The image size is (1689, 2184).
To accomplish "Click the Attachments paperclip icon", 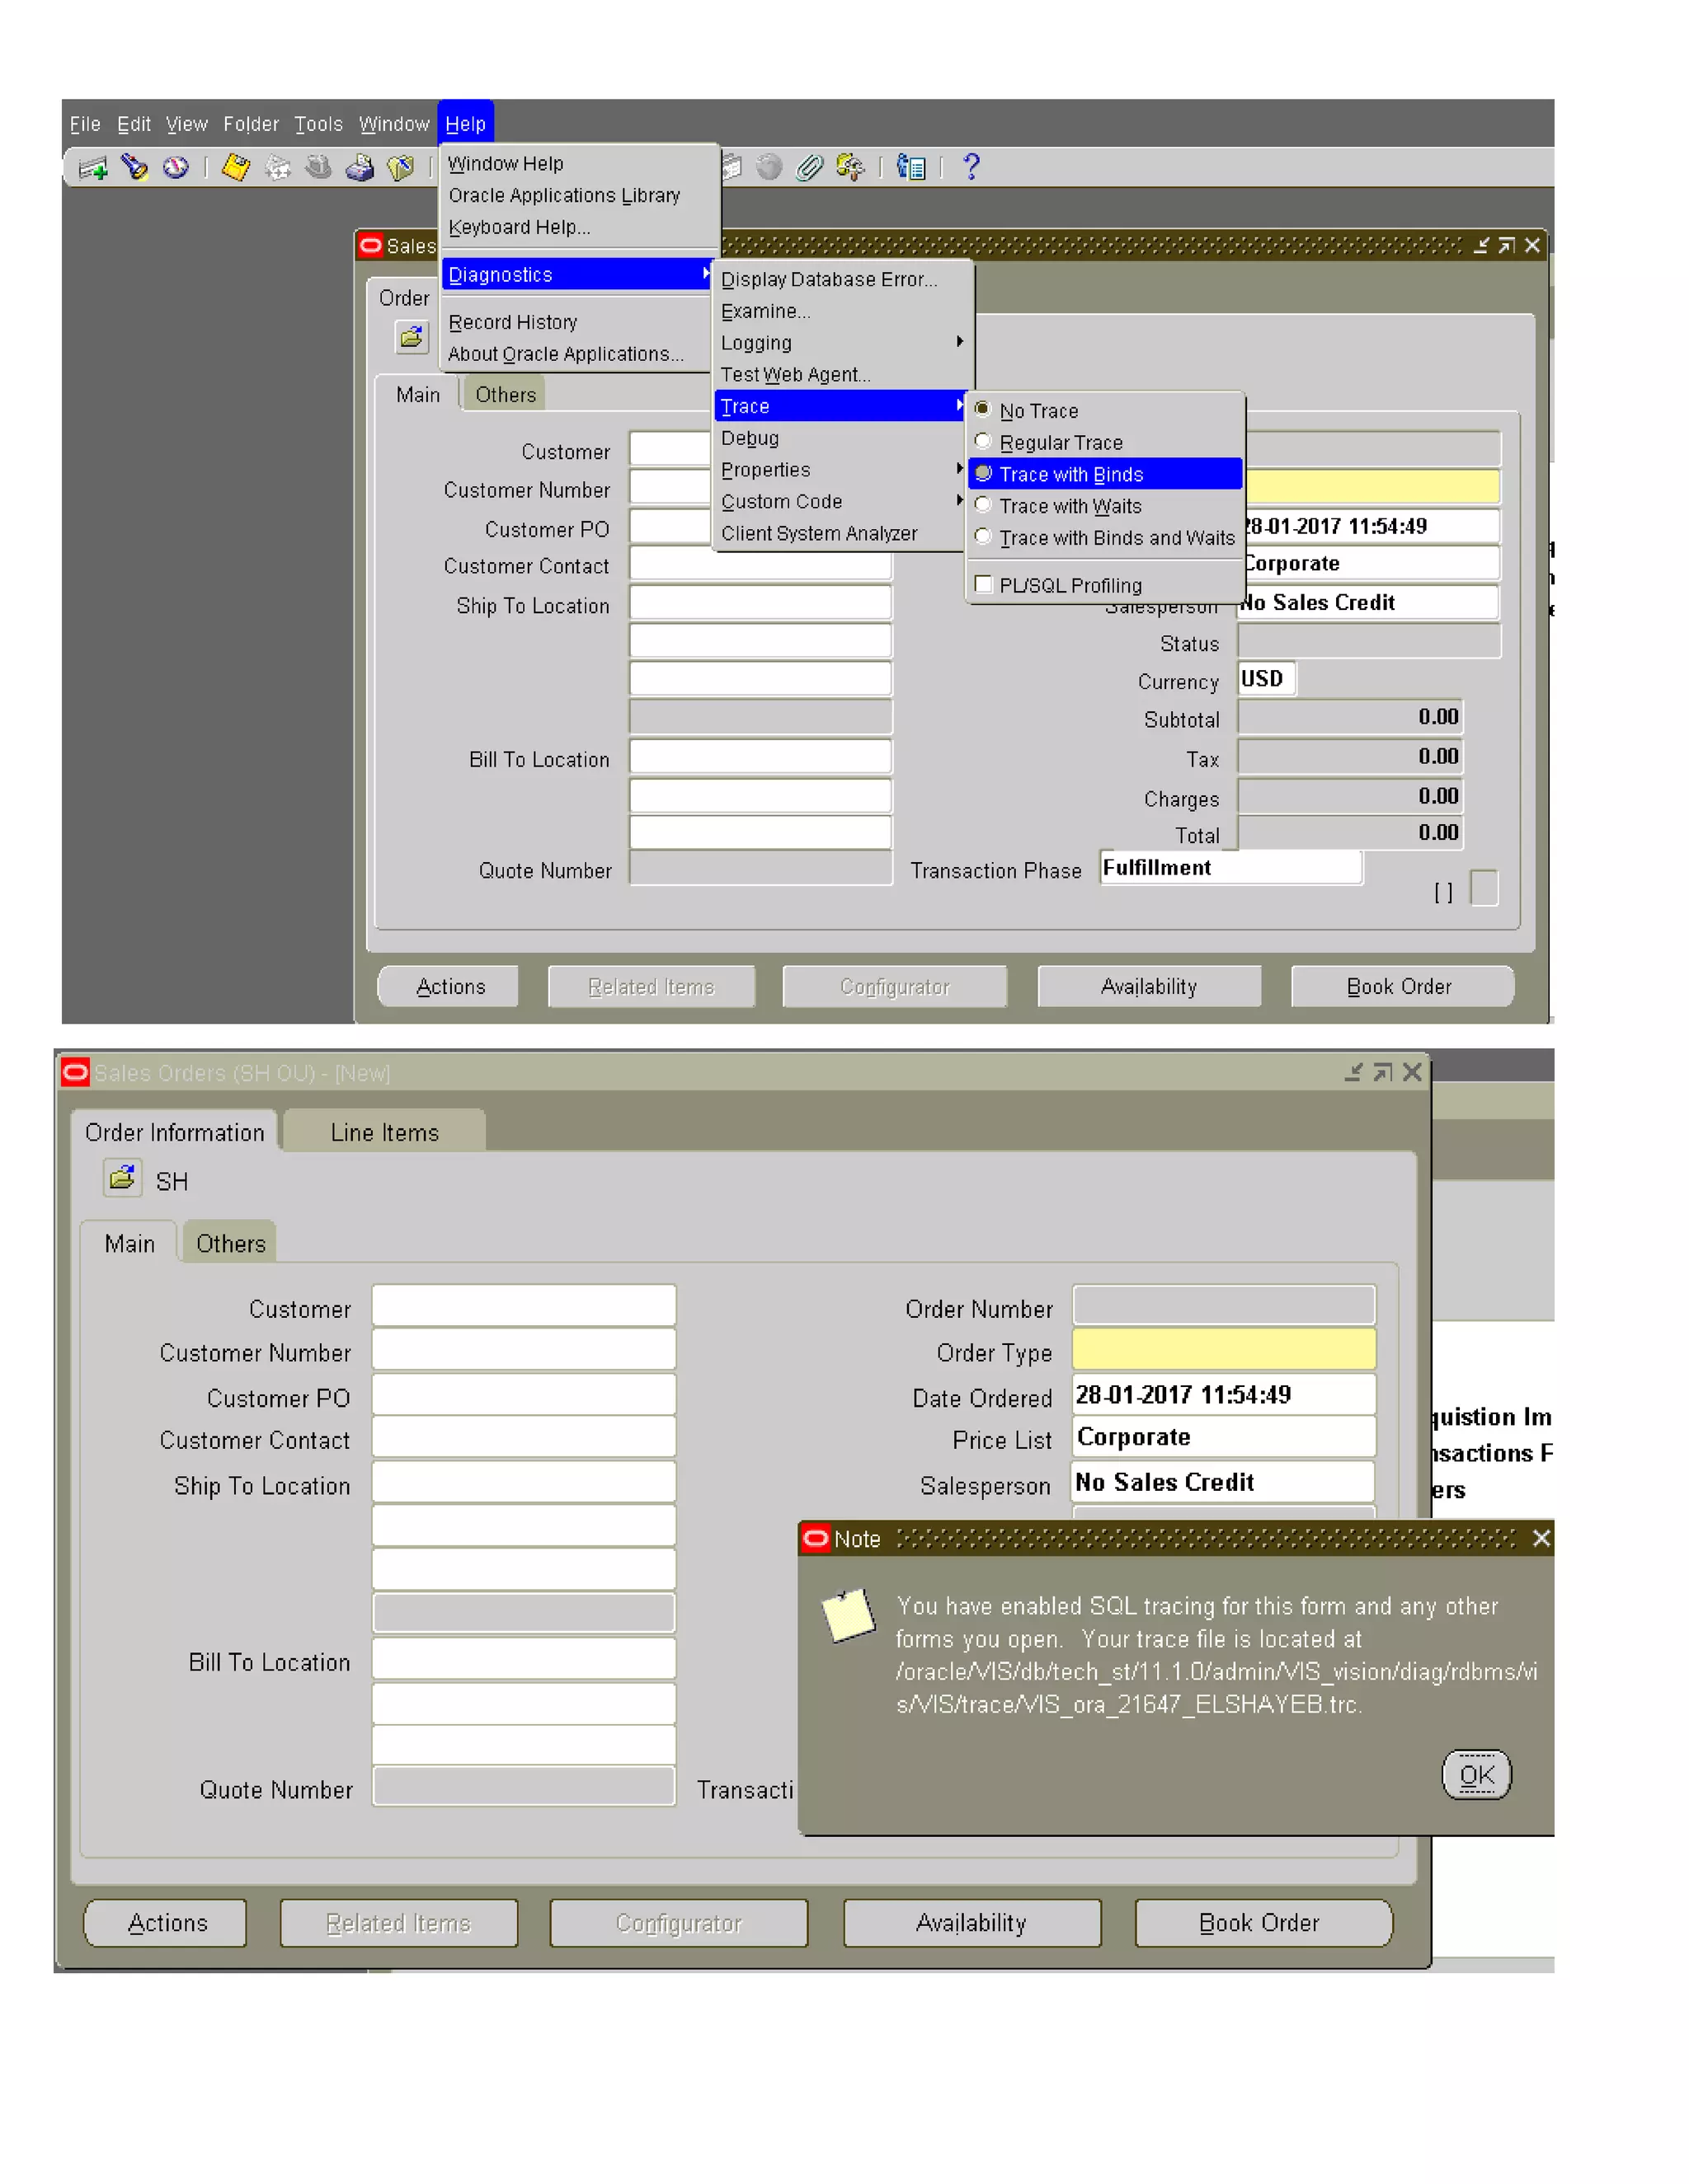I will coord(810,167).
